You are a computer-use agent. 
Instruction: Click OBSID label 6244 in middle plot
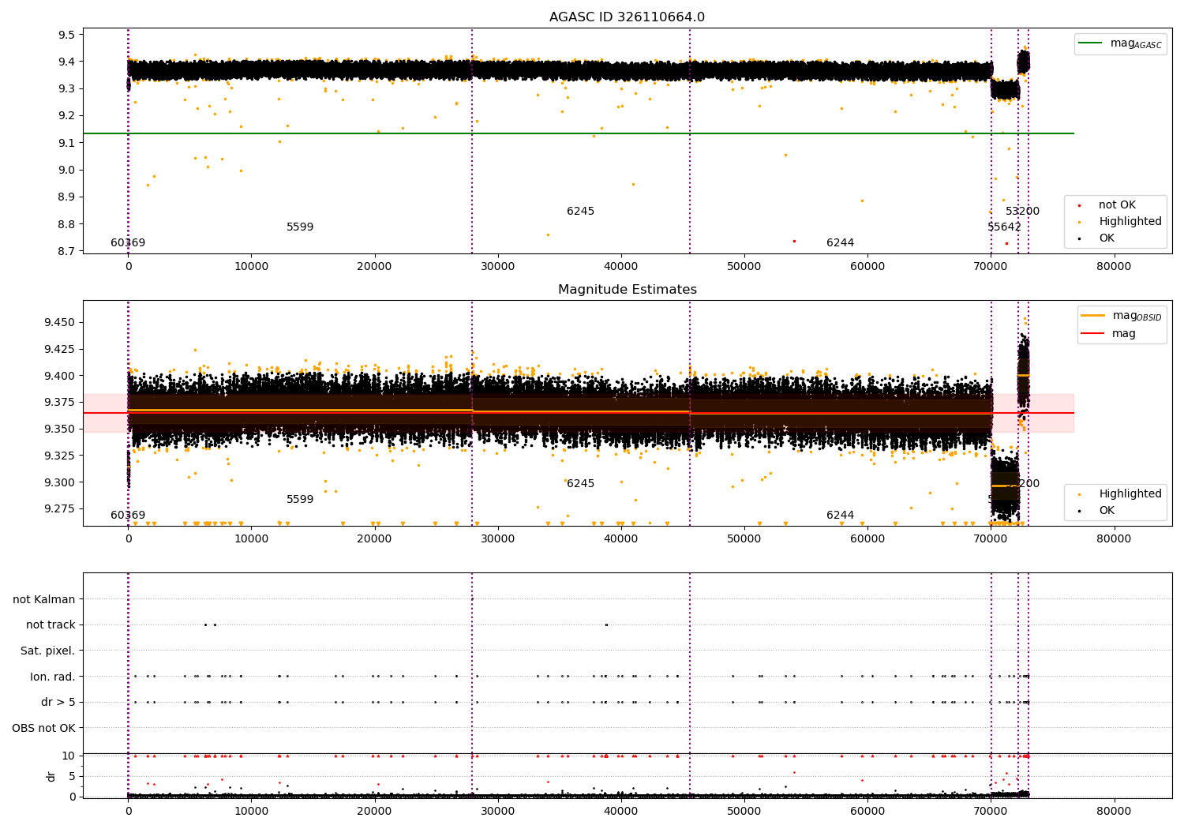(840, 516)
